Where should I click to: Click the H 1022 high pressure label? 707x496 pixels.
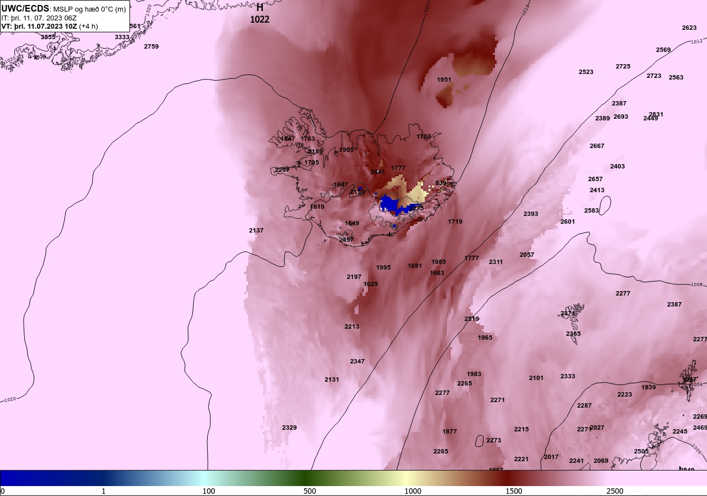260,13
